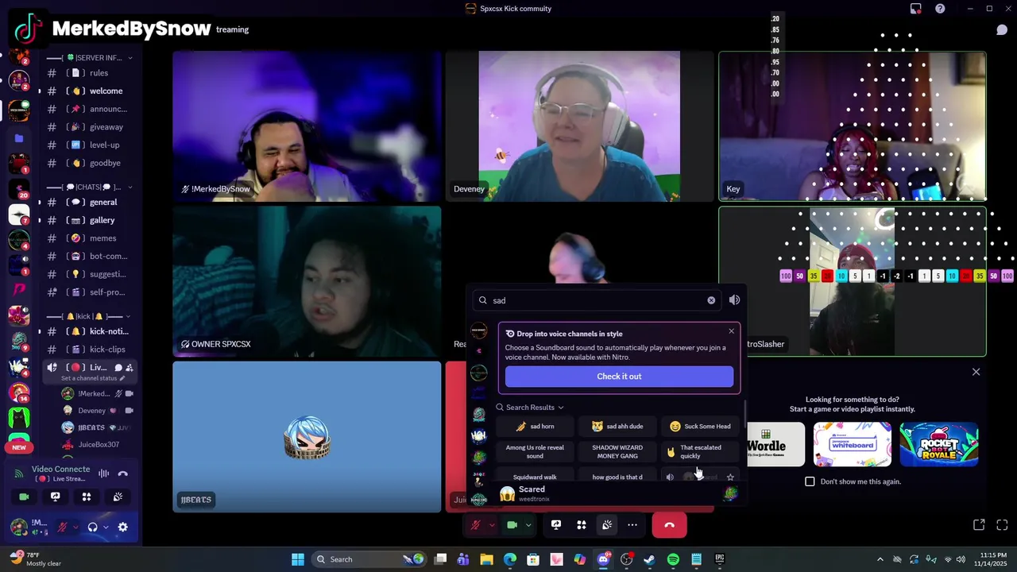This screenshot has width=1017, height=572.
Task: Focus the soundboard search field
Action: pos(596,300)
